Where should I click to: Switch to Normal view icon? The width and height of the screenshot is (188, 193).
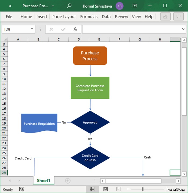(x=92, y=189)
